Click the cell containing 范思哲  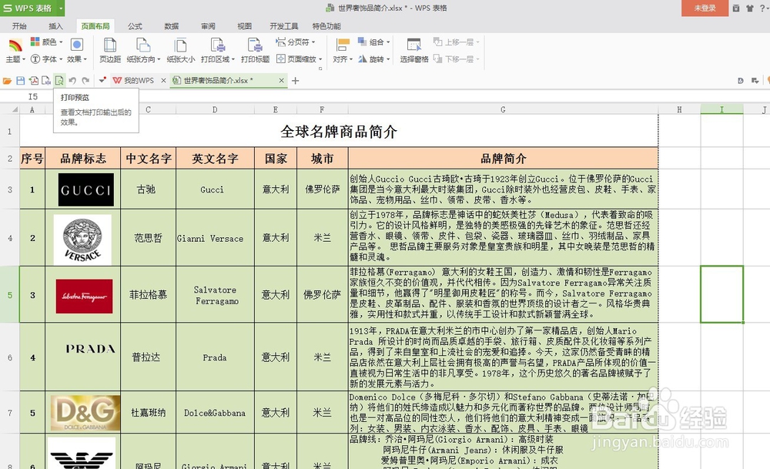(x=149, y=238)
